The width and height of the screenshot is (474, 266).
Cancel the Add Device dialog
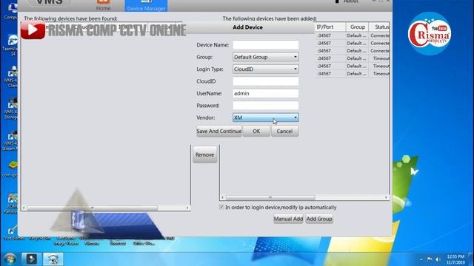pos(284,132)
